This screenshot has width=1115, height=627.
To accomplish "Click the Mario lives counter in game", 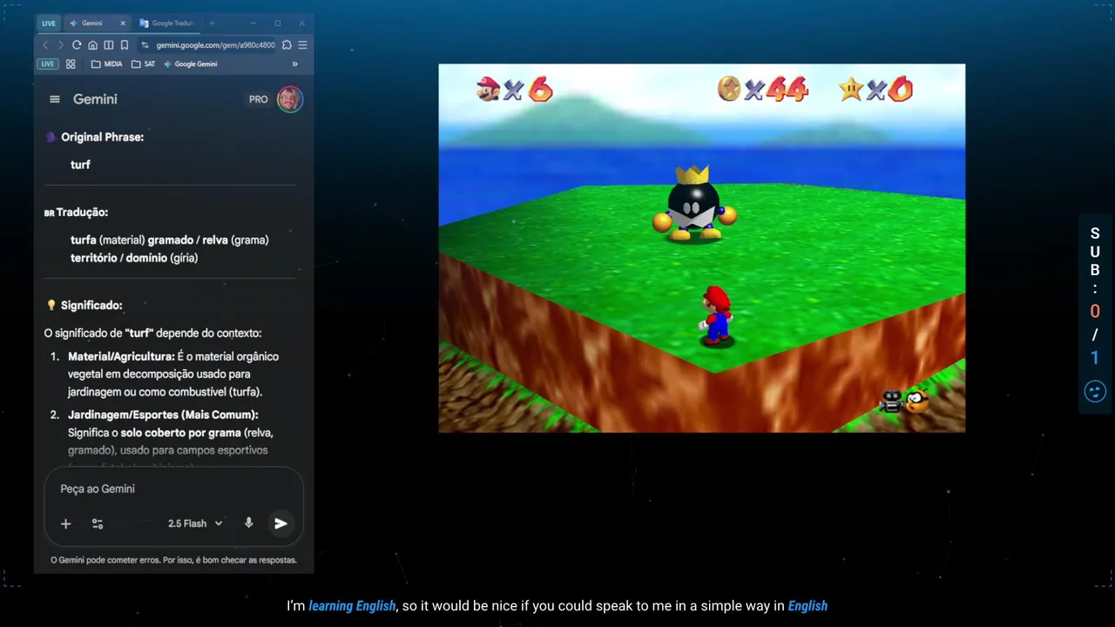I will [515, 89].
